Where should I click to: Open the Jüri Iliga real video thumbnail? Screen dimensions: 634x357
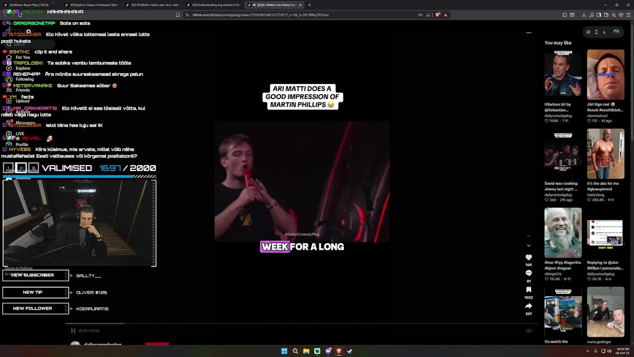click(x=606, y=74)
